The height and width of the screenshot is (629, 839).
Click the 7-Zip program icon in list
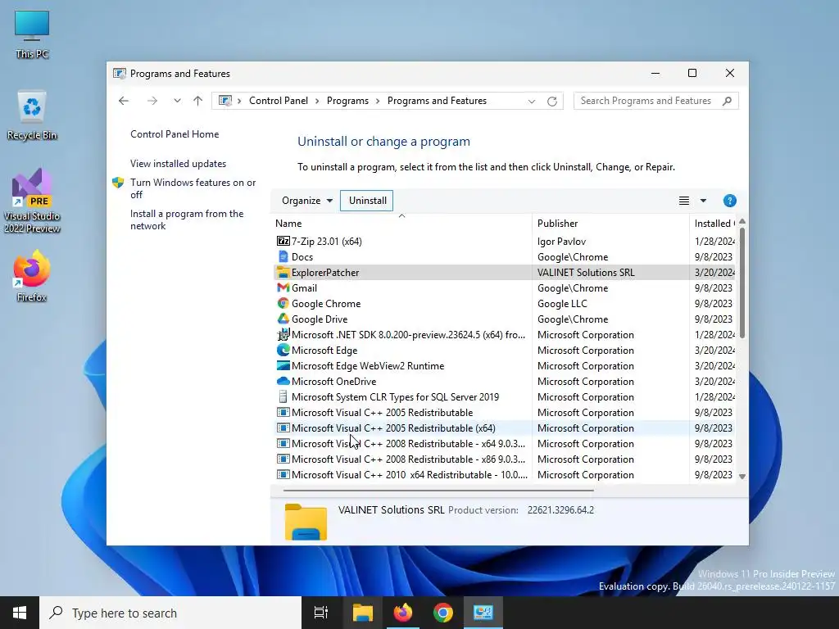(283, 242)
